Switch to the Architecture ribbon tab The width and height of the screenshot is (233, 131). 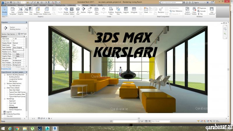[x=12, y=5]
